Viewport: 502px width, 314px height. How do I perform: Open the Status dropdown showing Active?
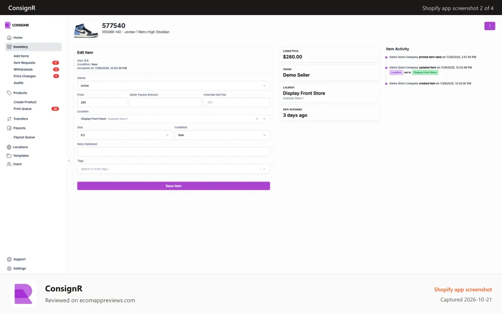174,85
